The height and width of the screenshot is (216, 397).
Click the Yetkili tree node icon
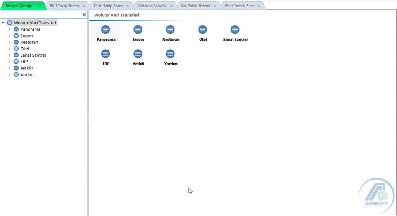coord(16,68)
